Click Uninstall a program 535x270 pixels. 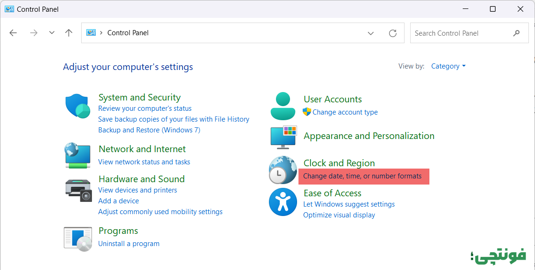point(129,244)
